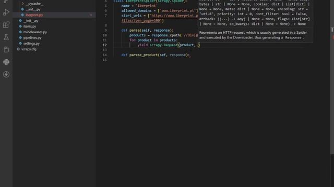Click the 'Represents an HTTP request' tooltip text
Screen dimensions: 334x187
[253, 35]
